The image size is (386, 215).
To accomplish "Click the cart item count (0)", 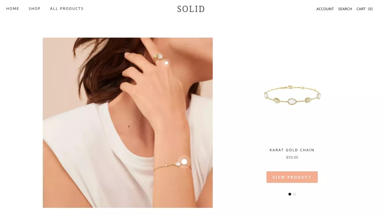I will tap(370, 9).
